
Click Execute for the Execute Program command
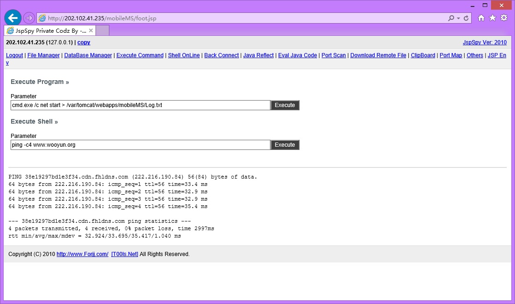click(285, 105)
